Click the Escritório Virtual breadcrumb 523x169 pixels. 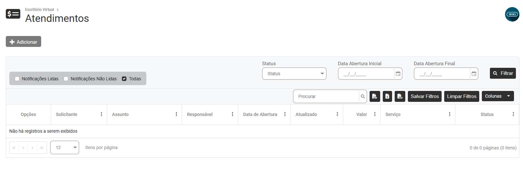pos(40,10)
